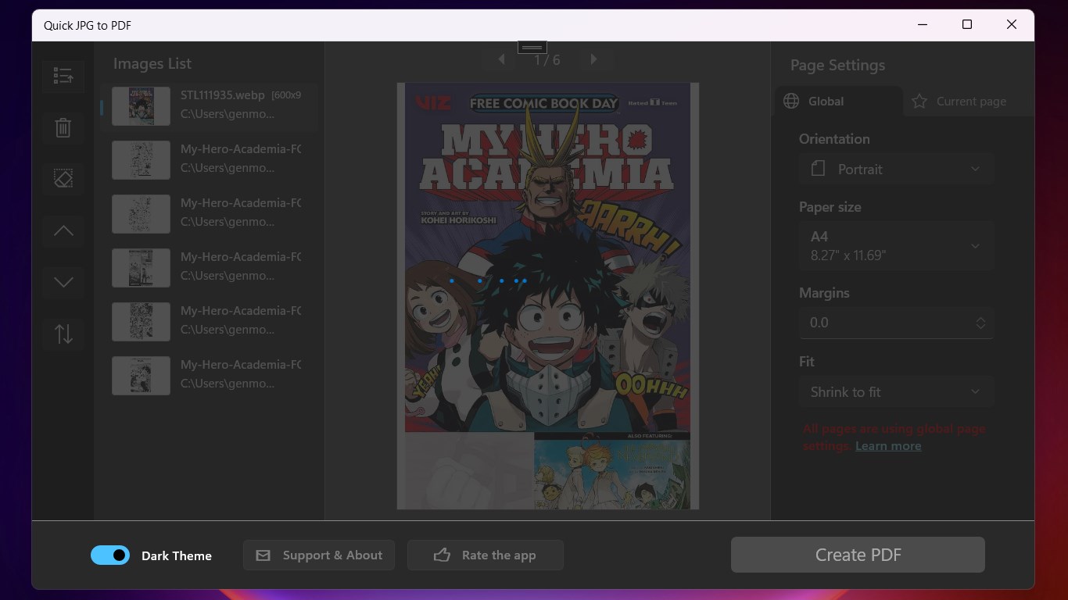The image size is (1068, 600).
Task: Open the Shrink to fit dropdown
Action: pos(896,391)
